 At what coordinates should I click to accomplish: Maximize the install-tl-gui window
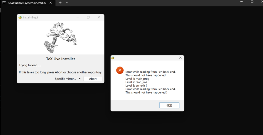click(88, 17)
